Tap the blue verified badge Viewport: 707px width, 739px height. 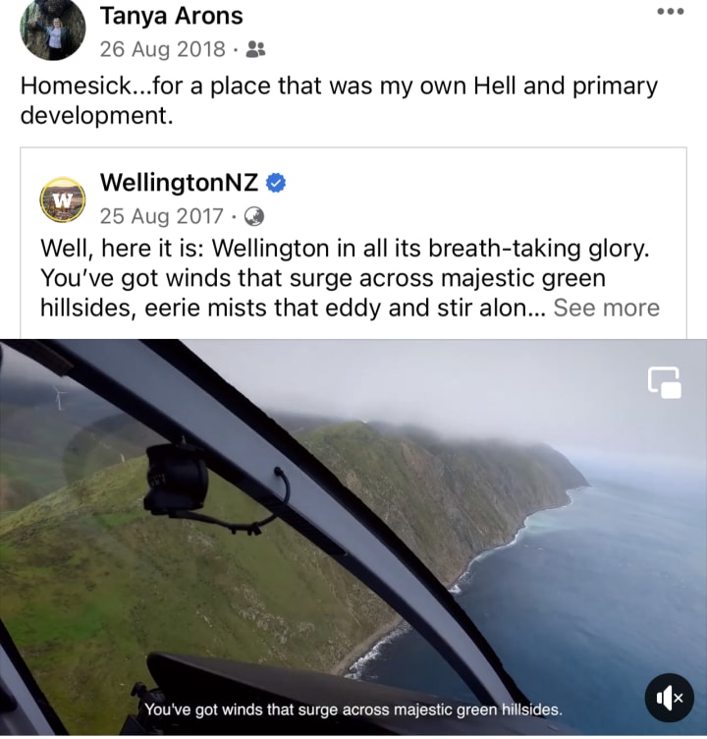pos(276,183)
